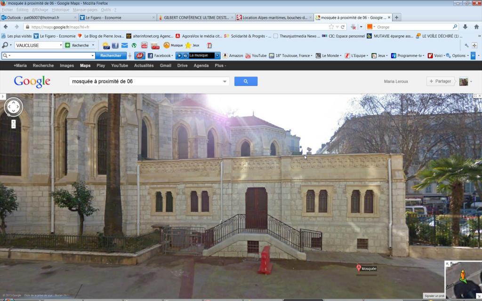Image resolution: width=482 pixels, height=301 pixels.
Task: Reload the page with the refresh icon
Action: click(x=343, y=27)
